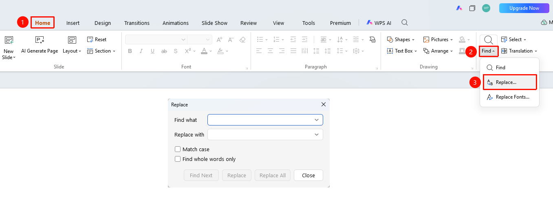Screen dimensions: 553x207
Task: Click the distributed alignment icon
Action: click(304, 51)
